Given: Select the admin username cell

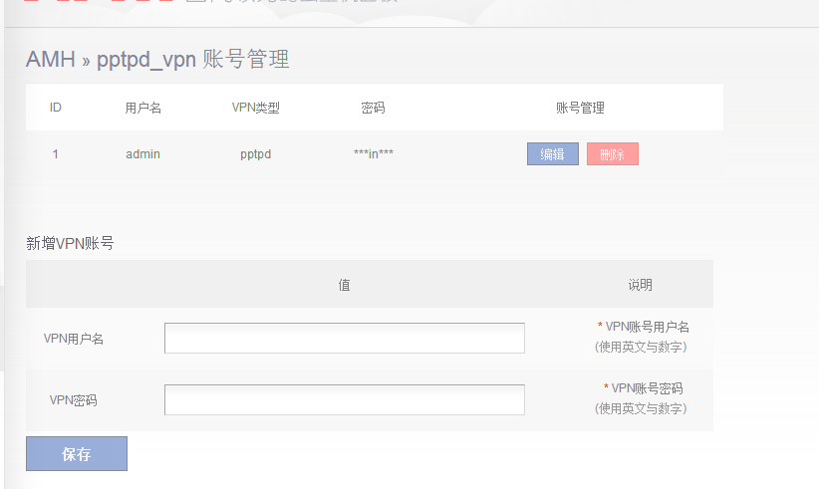Looking at the screenshot, I should coord(142,154).
